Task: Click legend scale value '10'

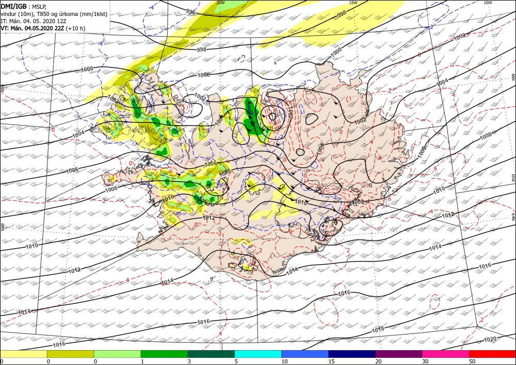Action: click(x=285, y=362)
